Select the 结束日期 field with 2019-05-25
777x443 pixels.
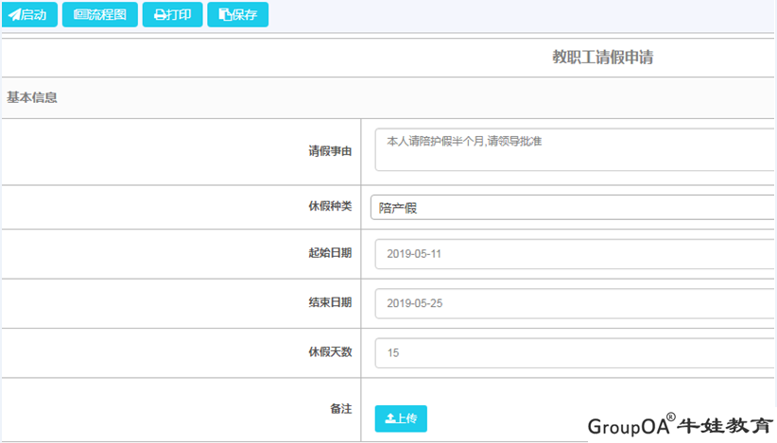[575, 303]
